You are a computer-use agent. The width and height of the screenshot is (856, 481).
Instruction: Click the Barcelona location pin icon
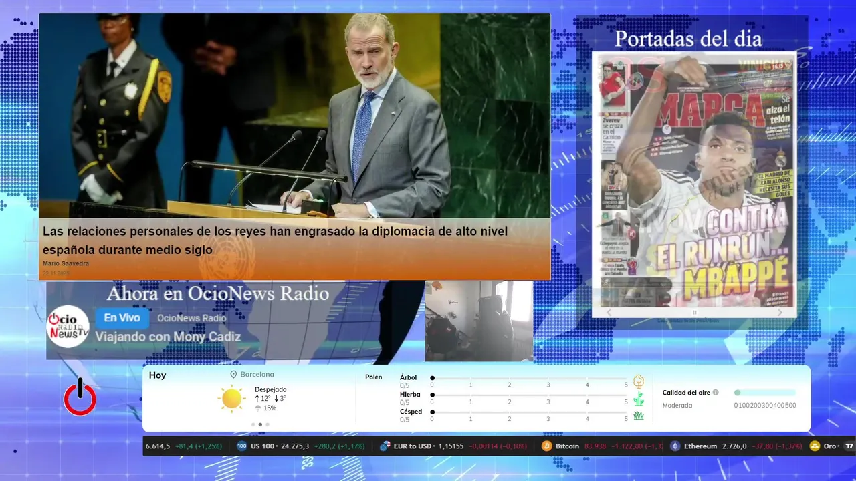[233, 375]
